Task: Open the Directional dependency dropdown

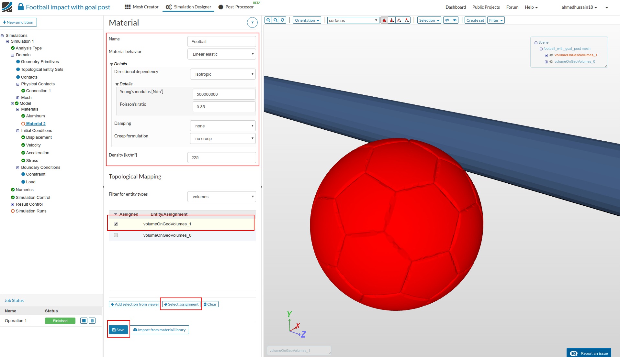Action: [223, 74]
